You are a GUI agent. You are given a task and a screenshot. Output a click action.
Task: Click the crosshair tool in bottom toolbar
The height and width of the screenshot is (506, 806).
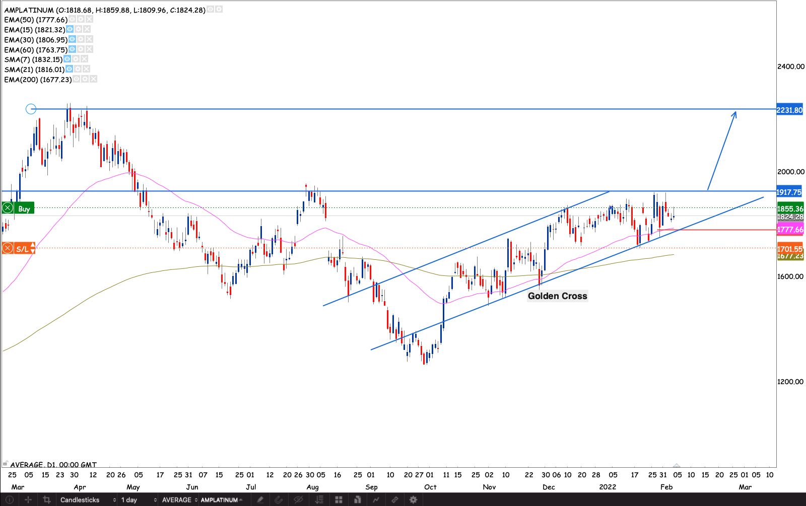[x=28, y=499]
